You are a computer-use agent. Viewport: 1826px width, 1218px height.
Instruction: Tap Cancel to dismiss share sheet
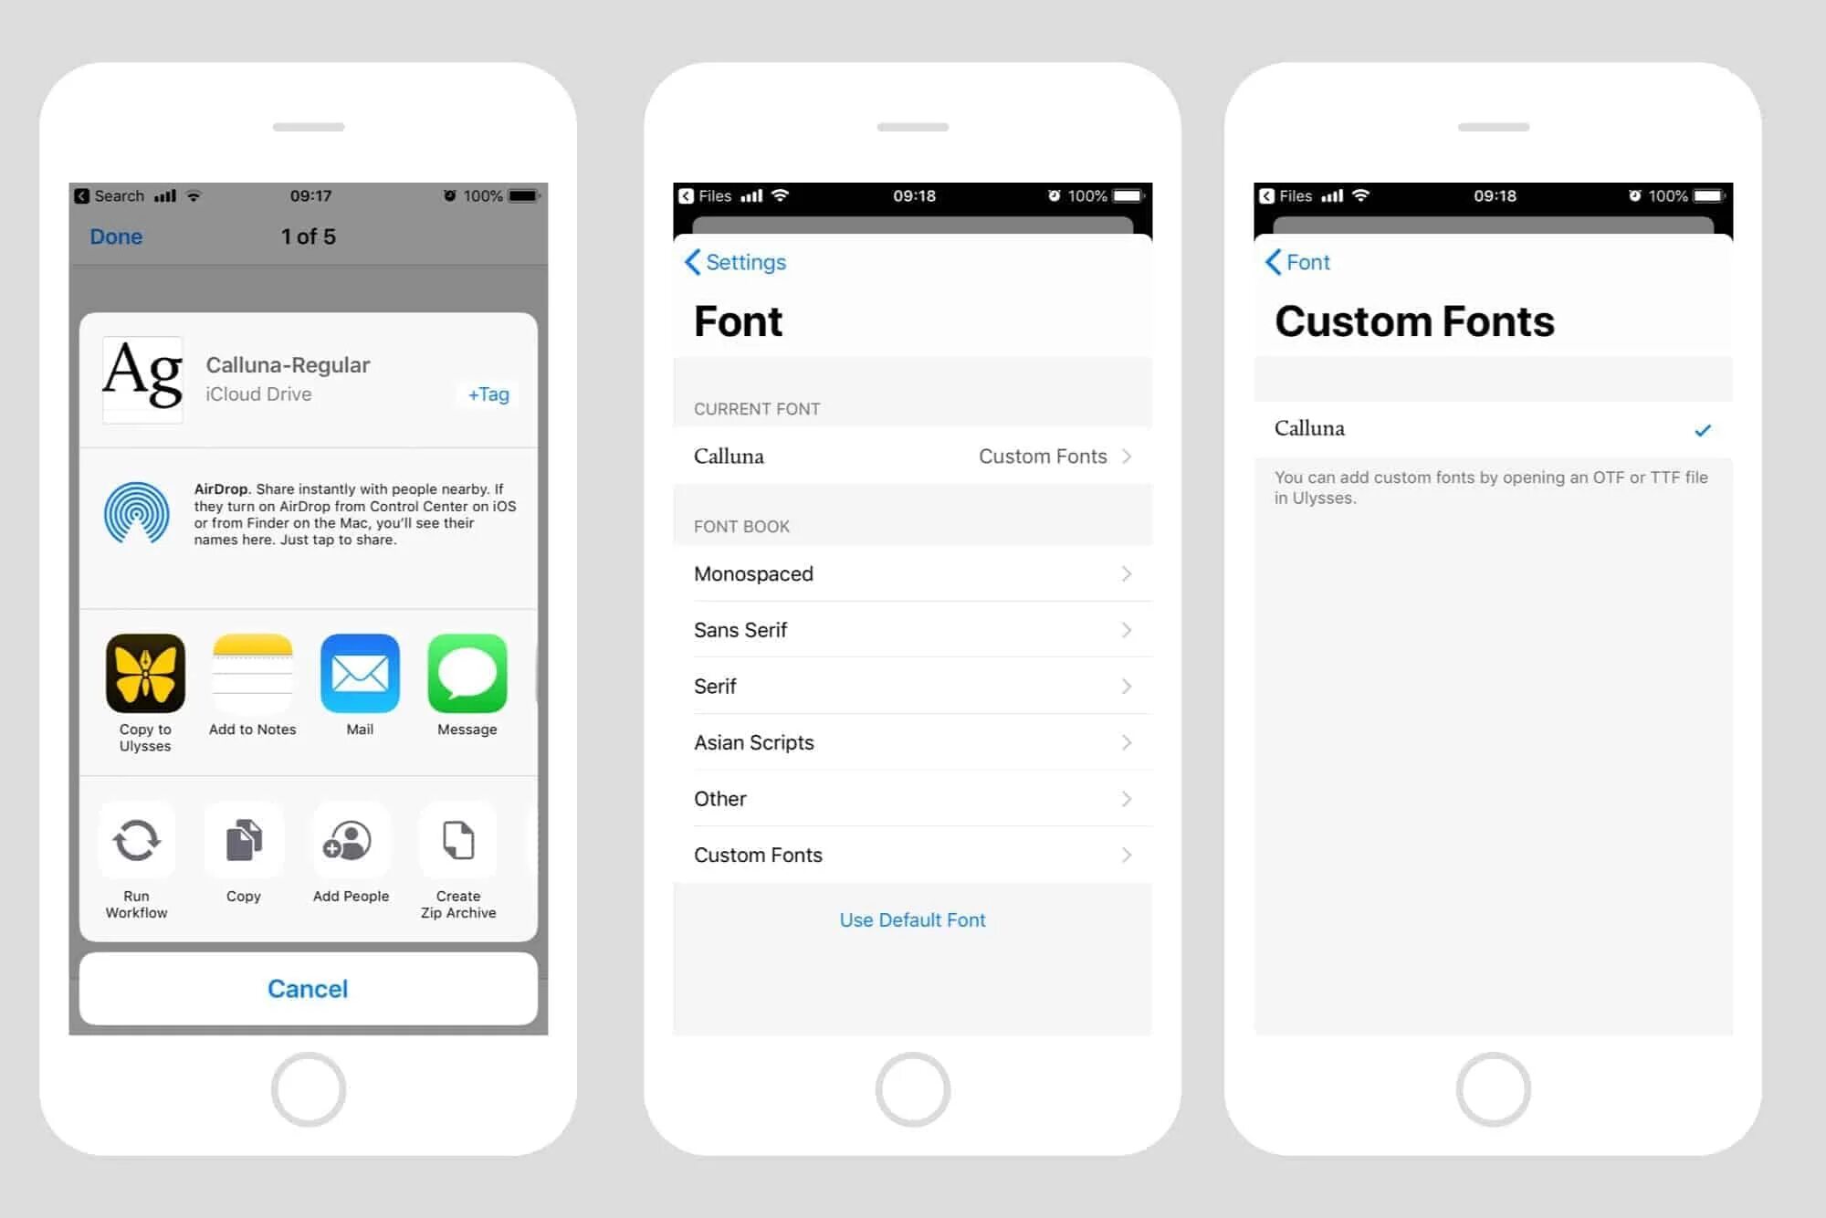pyautogui.click(x=309, y=987)
